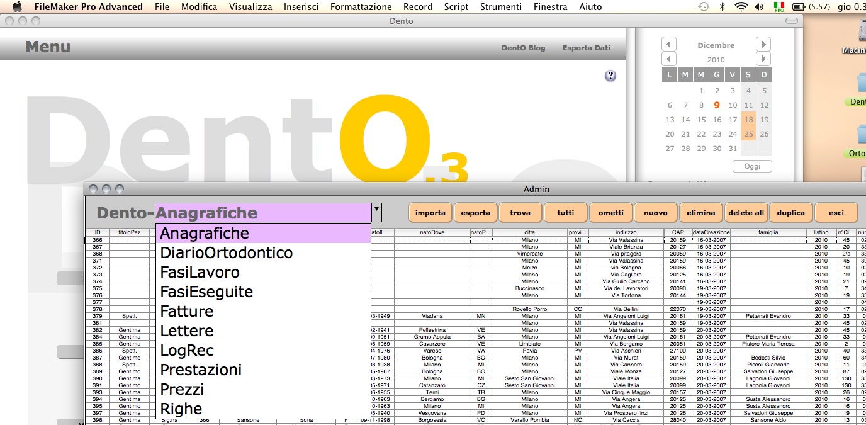Select Lettere in the dropdown list

(263, 331)
